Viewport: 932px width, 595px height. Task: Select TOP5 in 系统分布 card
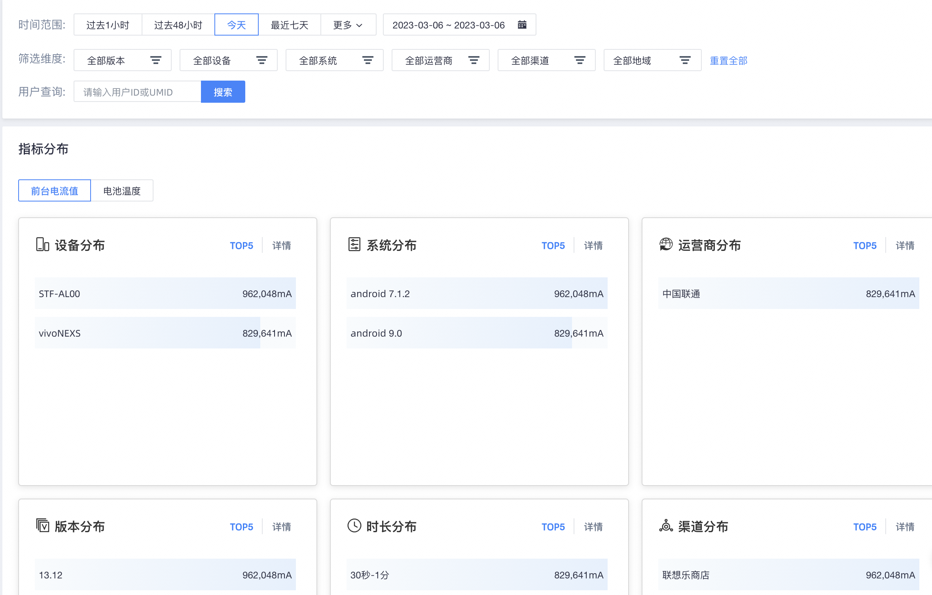[x=553, y=245]
